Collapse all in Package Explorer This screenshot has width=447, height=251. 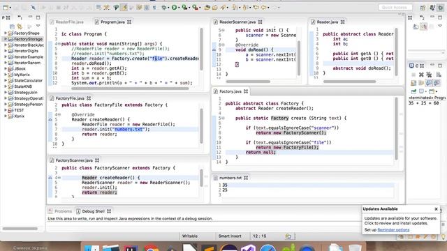12,26
